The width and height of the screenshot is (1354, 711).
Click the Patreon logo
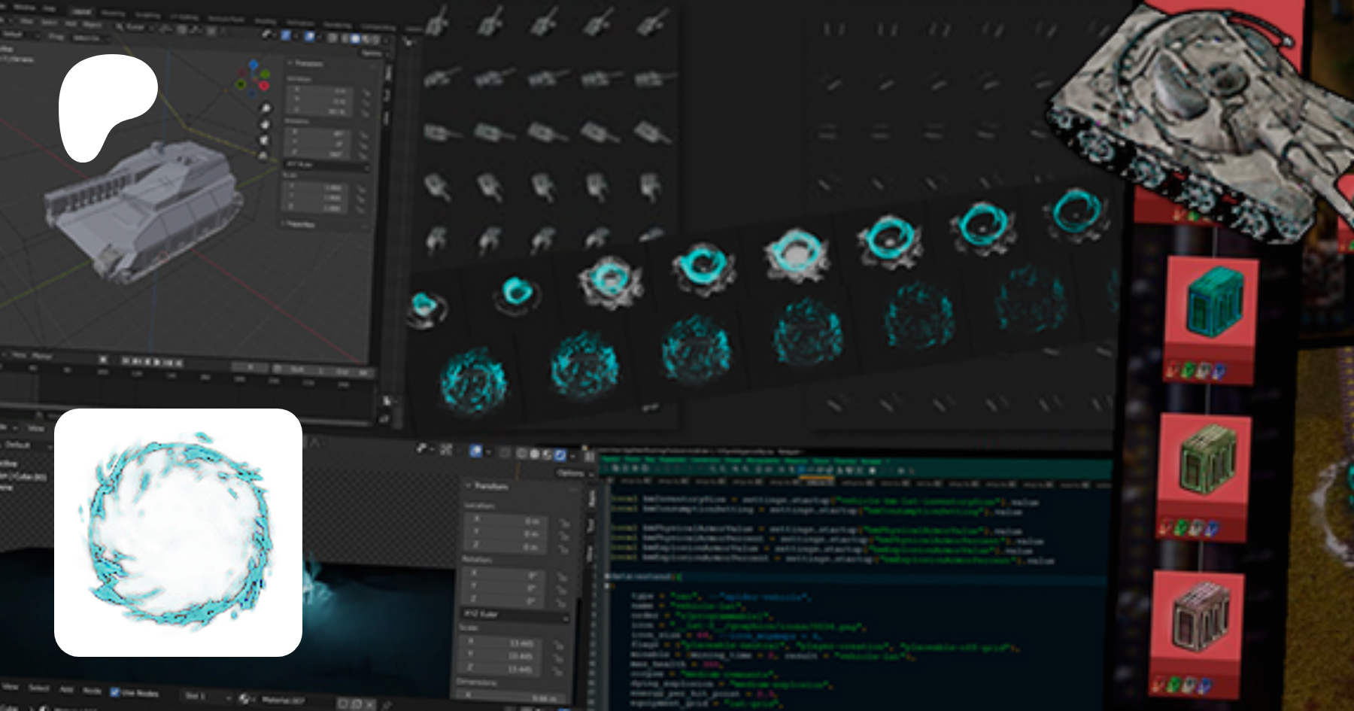(105, 105)
